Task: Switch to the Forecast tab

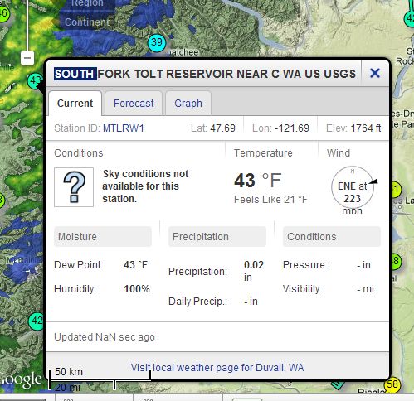Action: 134,104
